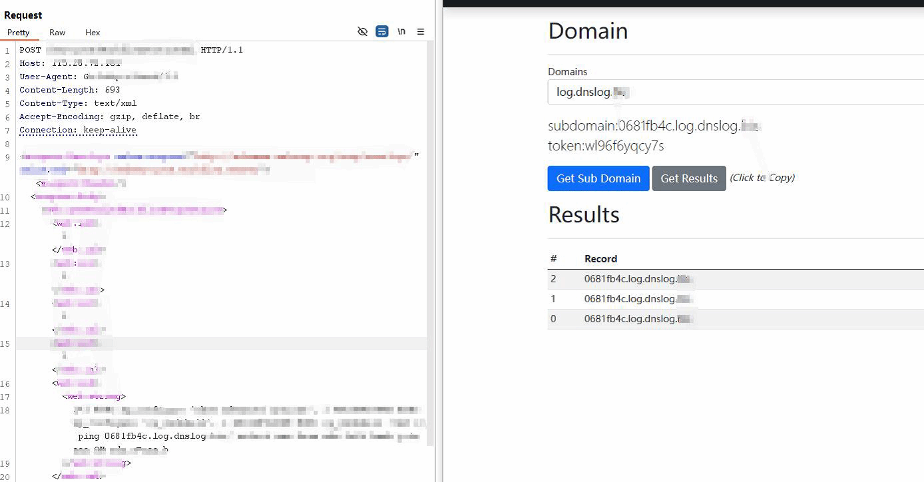Viewport: 924px width, 482px height.
Task: Toggle the \n show line breaks icon
Action: coord(401,31)
